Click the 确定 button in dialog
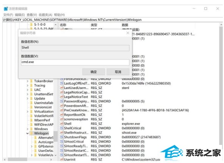224x163 pixels. coord(93,72)
